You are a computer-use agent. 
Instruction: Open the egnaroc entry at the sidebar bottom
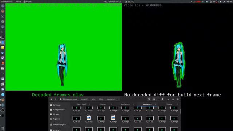(x=55, y=130)
